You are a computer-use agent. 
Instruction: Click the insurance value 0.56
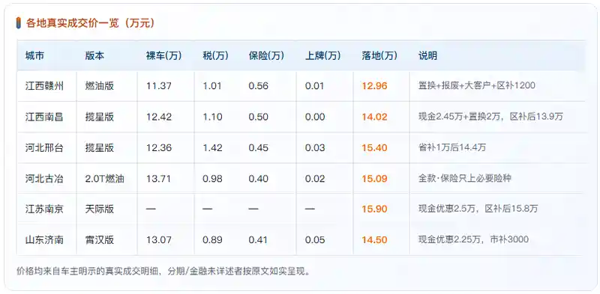(x=258, y=86)
